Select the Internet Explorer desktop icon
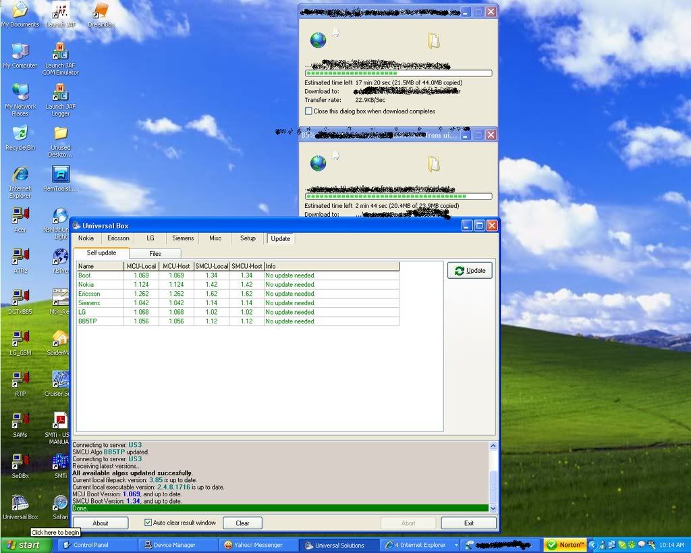The height and width of the screenshot is (553, 691). pyautogui.click(x=20, y=182)
